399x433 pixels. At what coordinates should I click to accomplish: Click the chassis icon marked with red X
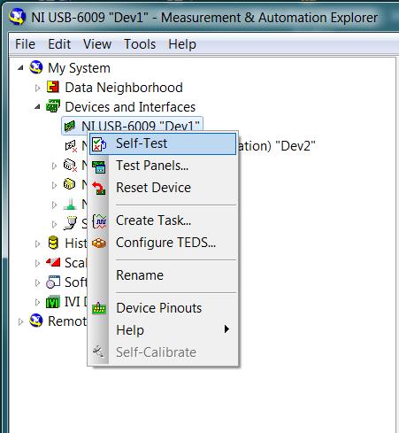click(x=71, y=166)
